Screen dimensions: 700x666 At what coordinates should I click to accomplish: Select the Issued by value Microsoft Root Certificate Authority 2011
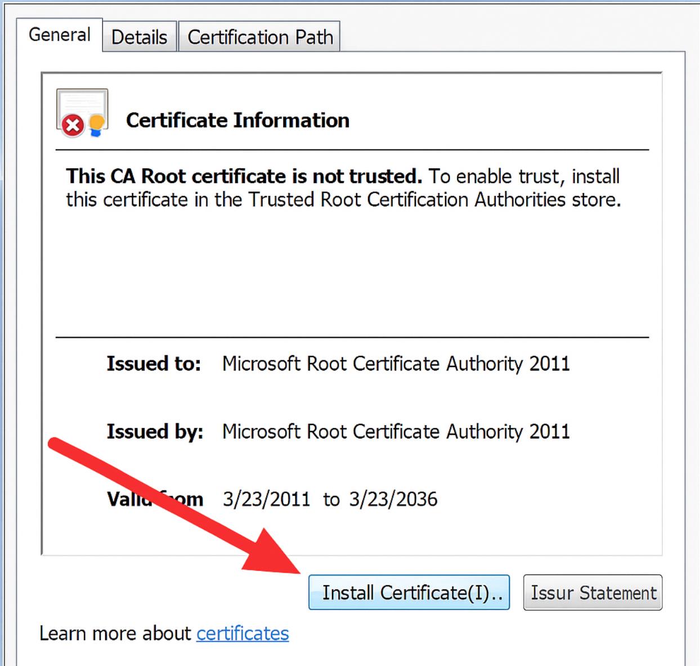[396, 432]
